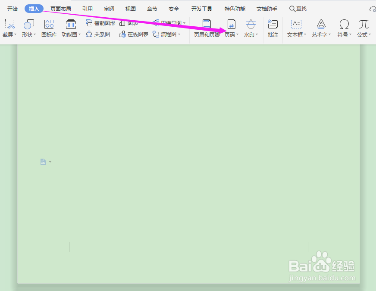
Task: Open the 文档助手 document assistant
Action: [x=266, y=8]
